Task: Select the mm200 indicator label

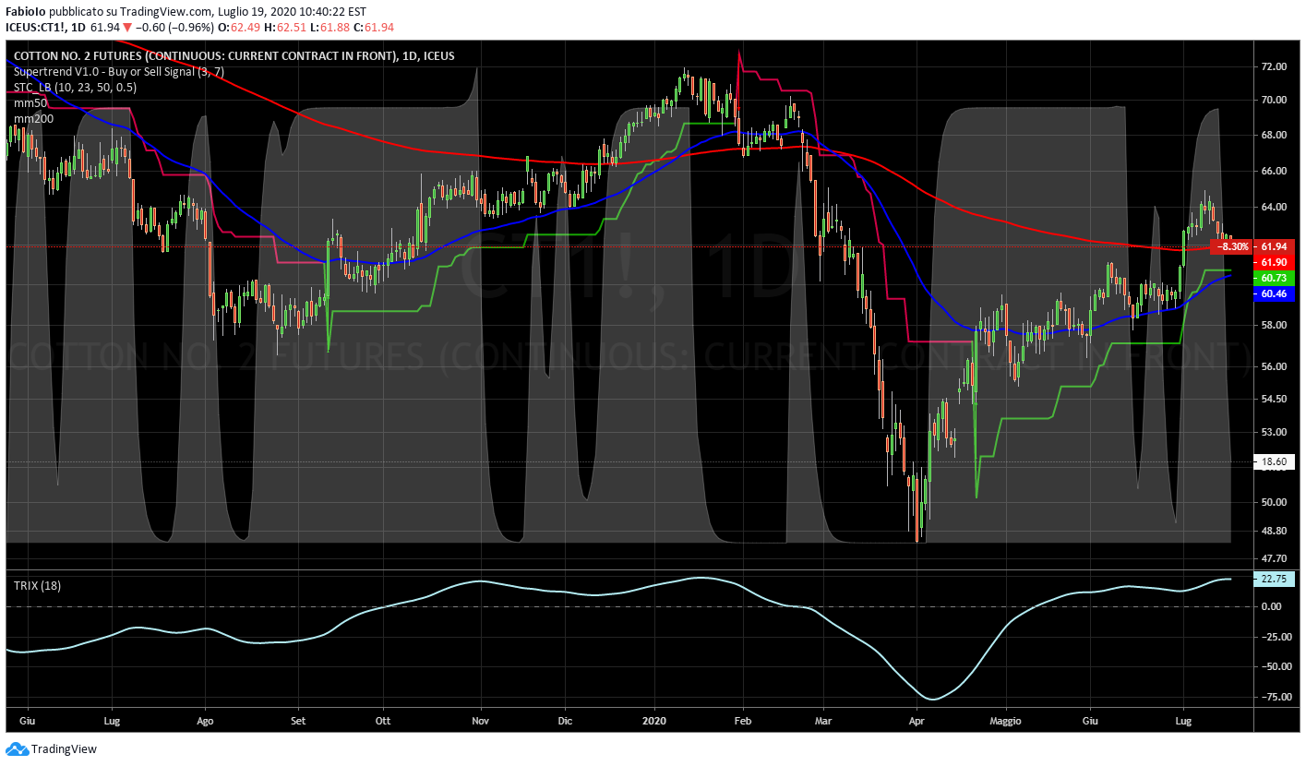Action: [31, 119]
